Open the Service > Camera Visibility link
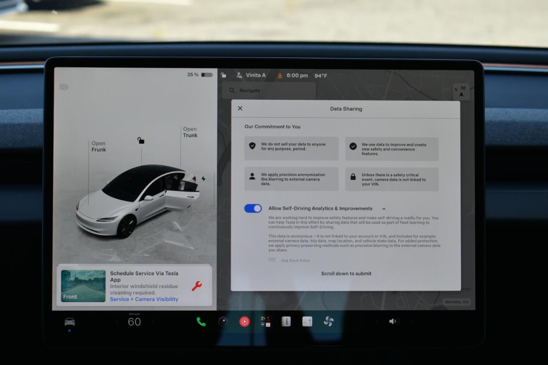Viewport: 548px width, 365px height. point(144,299)
